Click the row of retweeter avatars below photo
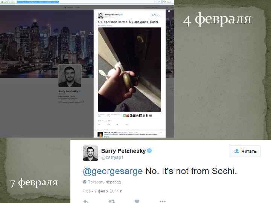The height and width of the screenshot is (203, 271). [137, 115]
